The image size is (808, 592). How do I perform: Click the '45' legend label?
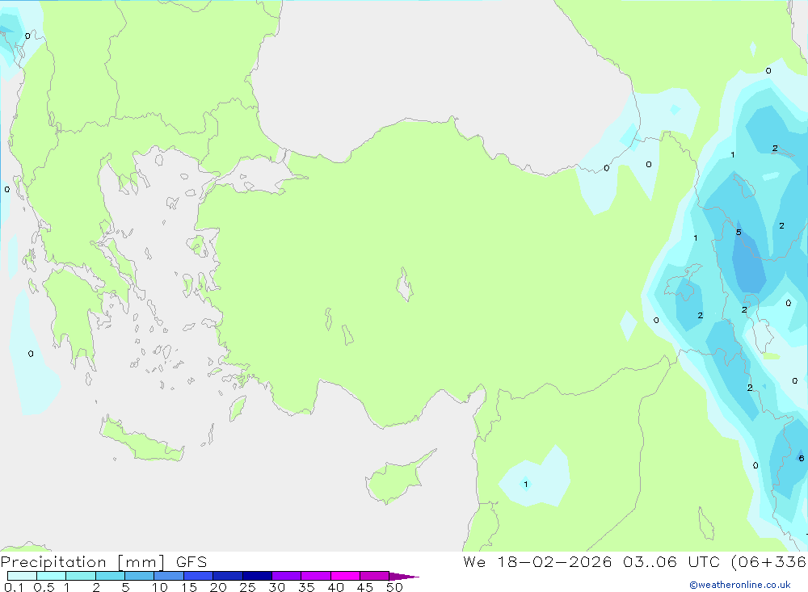coord(365,587)
